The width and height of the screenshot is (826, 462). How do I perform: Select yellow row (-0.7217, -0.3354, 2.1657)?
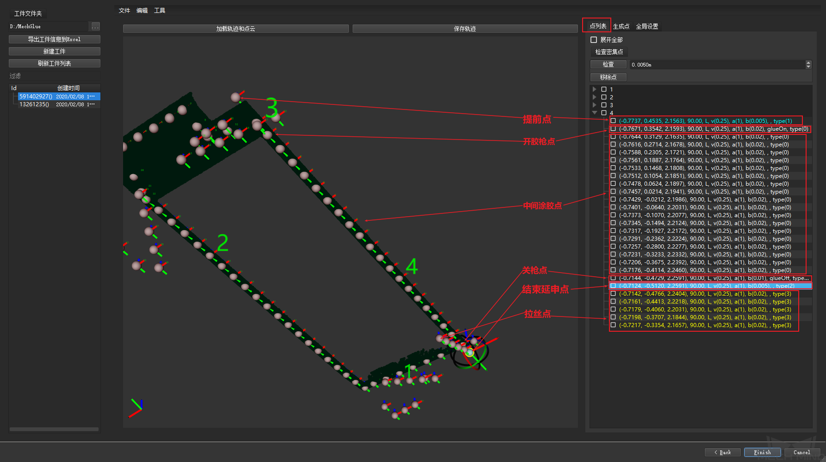pyautogui.click(x=704, y=325)
